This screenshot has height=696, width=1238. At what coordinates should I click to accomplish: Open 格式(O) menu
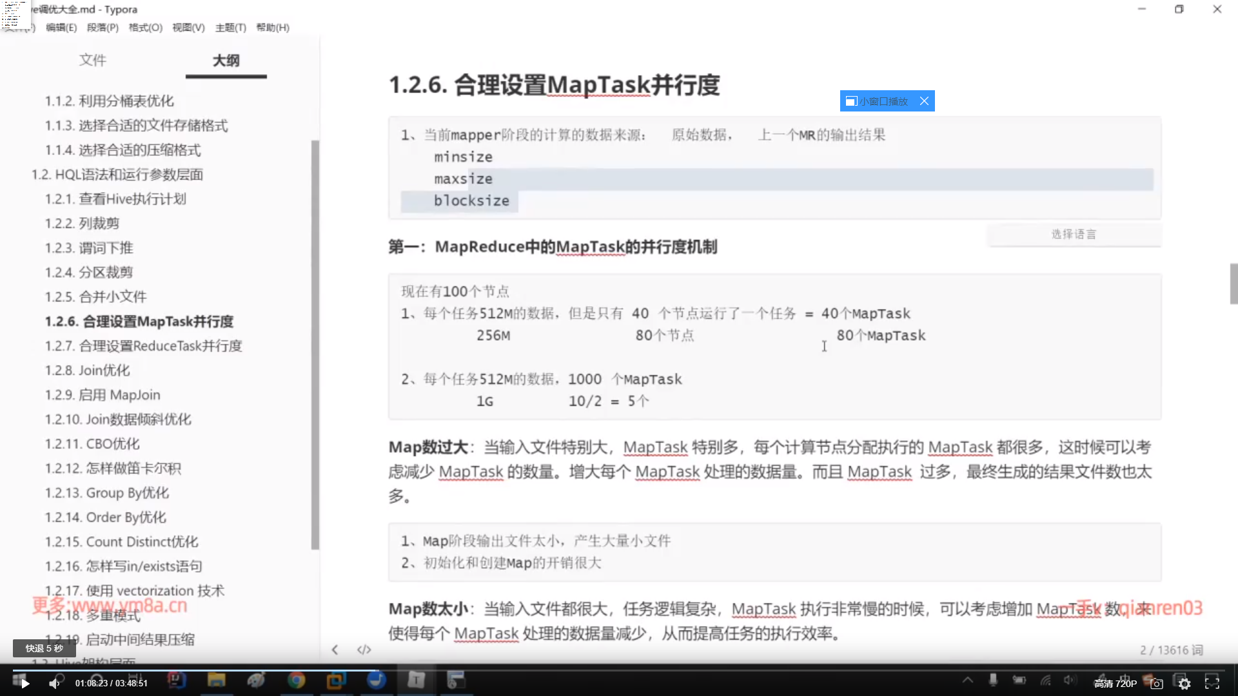pos(145,28)
